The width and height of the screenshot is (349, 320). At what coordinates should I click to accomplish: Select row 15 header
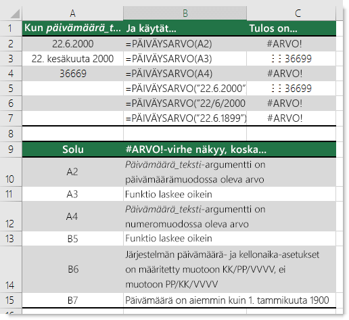(x=11, y=300)
